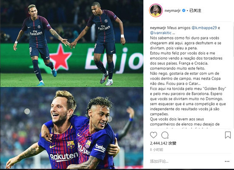
Task: Click the red star on advertising board
Action: coord(60,57)
